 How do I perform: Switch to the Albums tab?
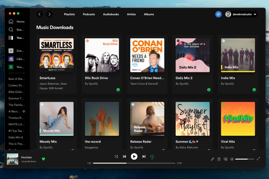(149, 14)
